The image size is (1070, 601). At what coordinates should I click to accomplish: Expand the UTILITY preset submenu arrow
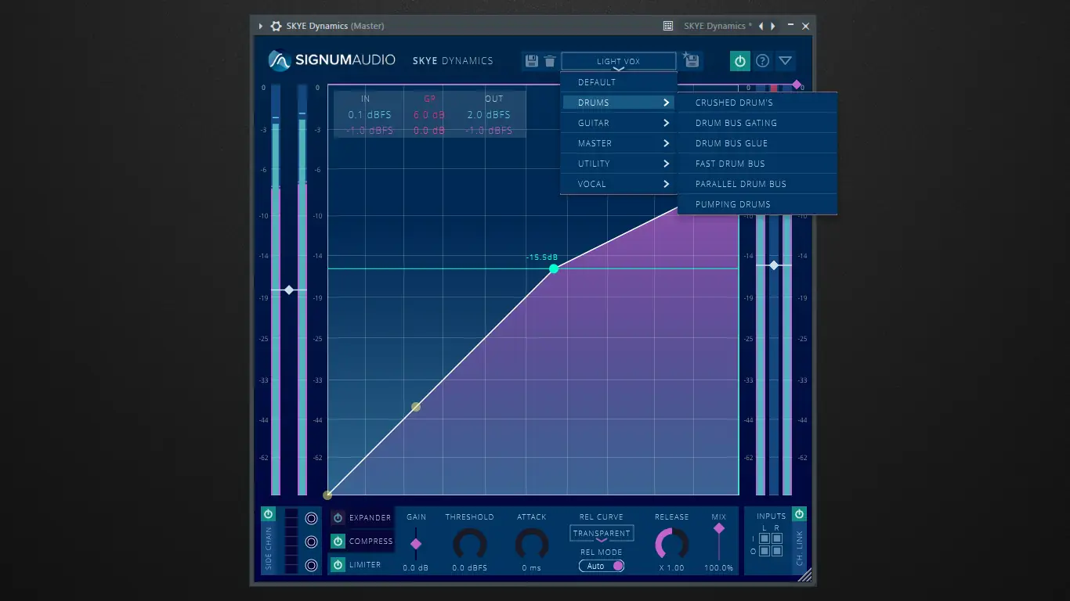point(667,164)
